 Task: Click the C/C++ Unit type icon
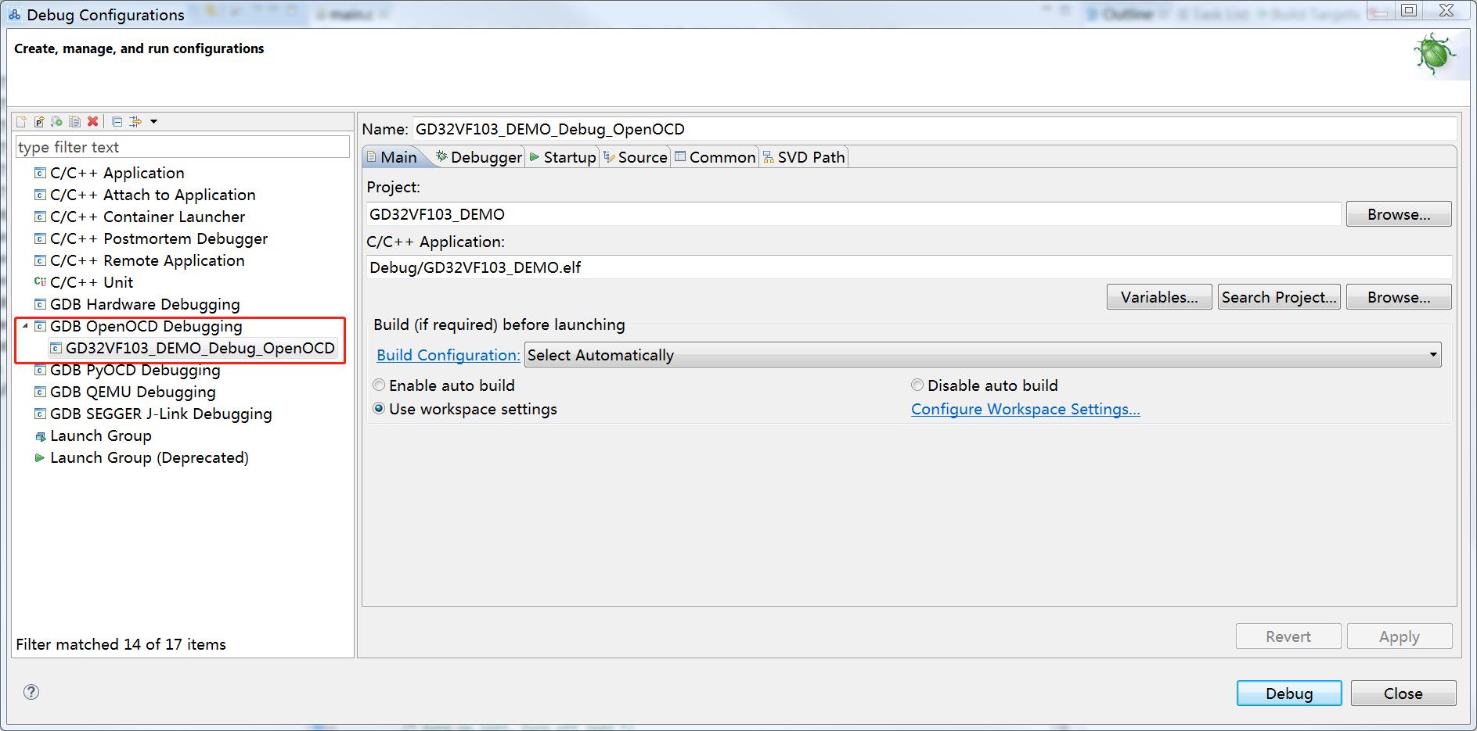[40, 282]
